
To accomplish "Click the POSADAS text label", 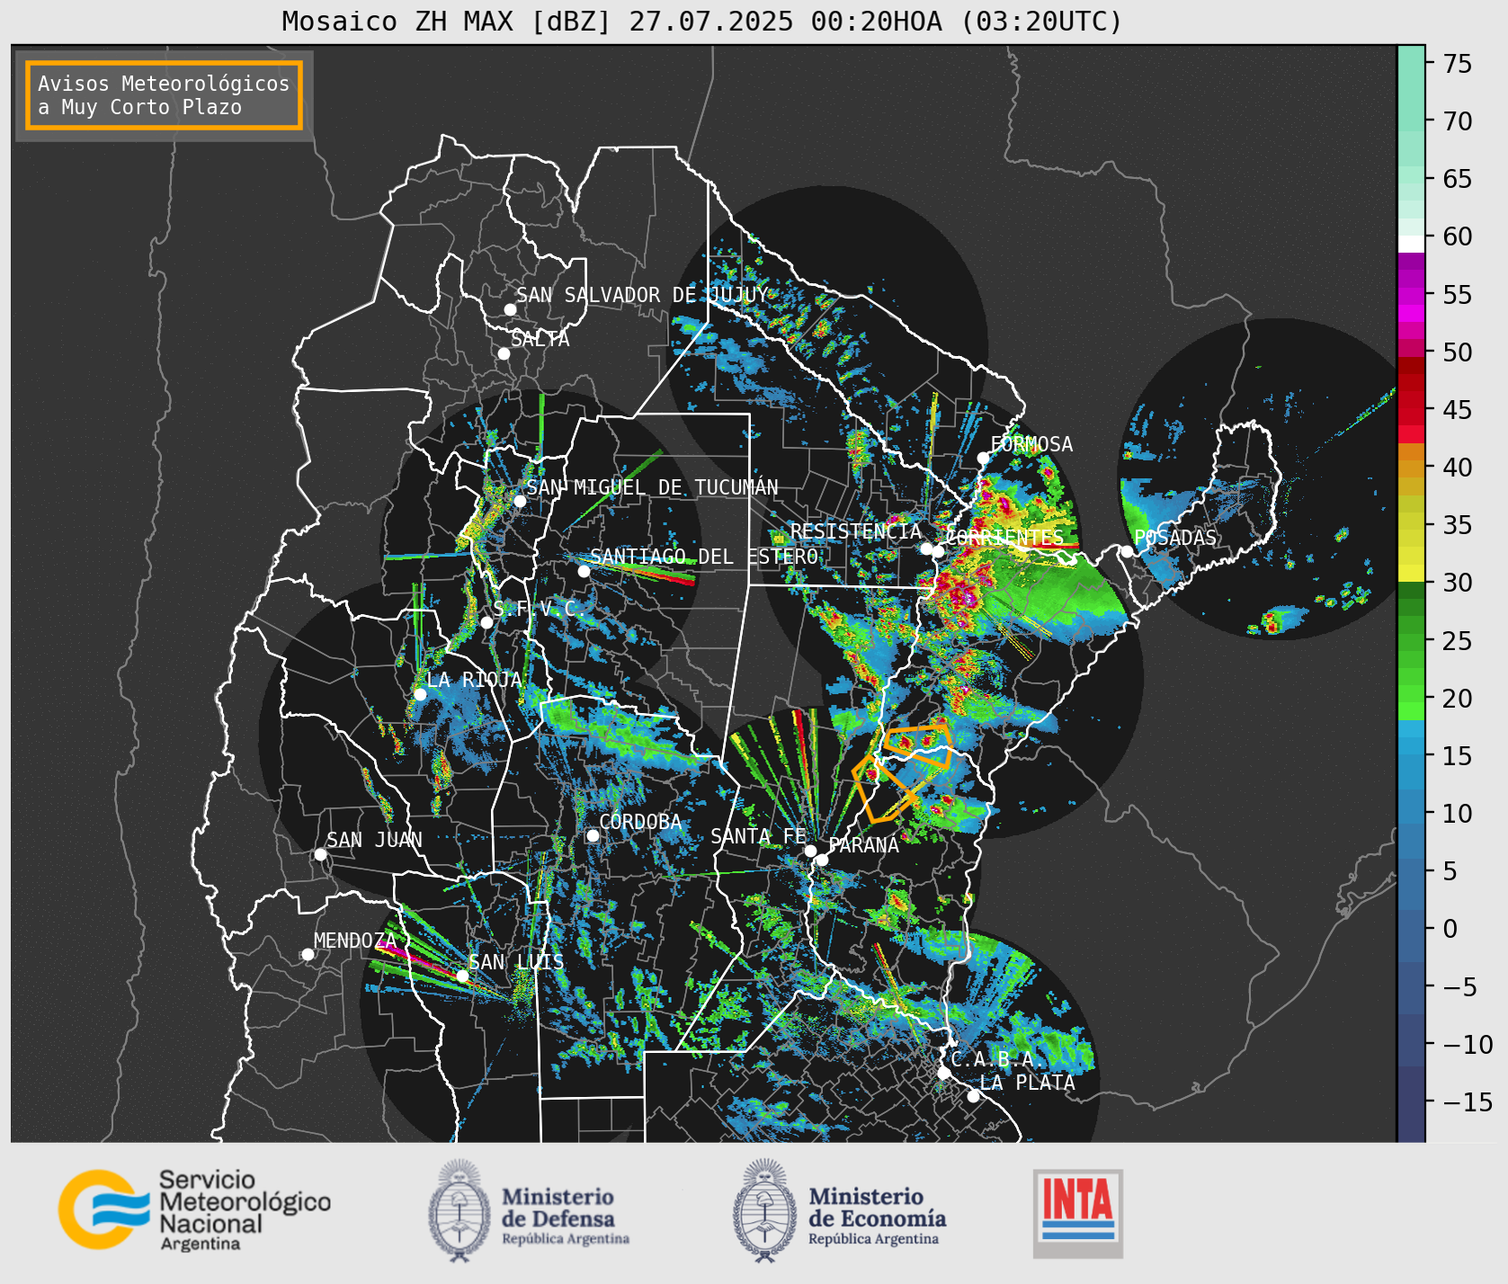I will coord(1175,538).
